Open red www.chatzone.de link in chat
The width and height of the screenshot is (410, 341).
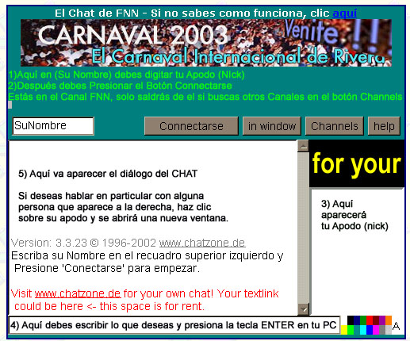coord(78,293)
